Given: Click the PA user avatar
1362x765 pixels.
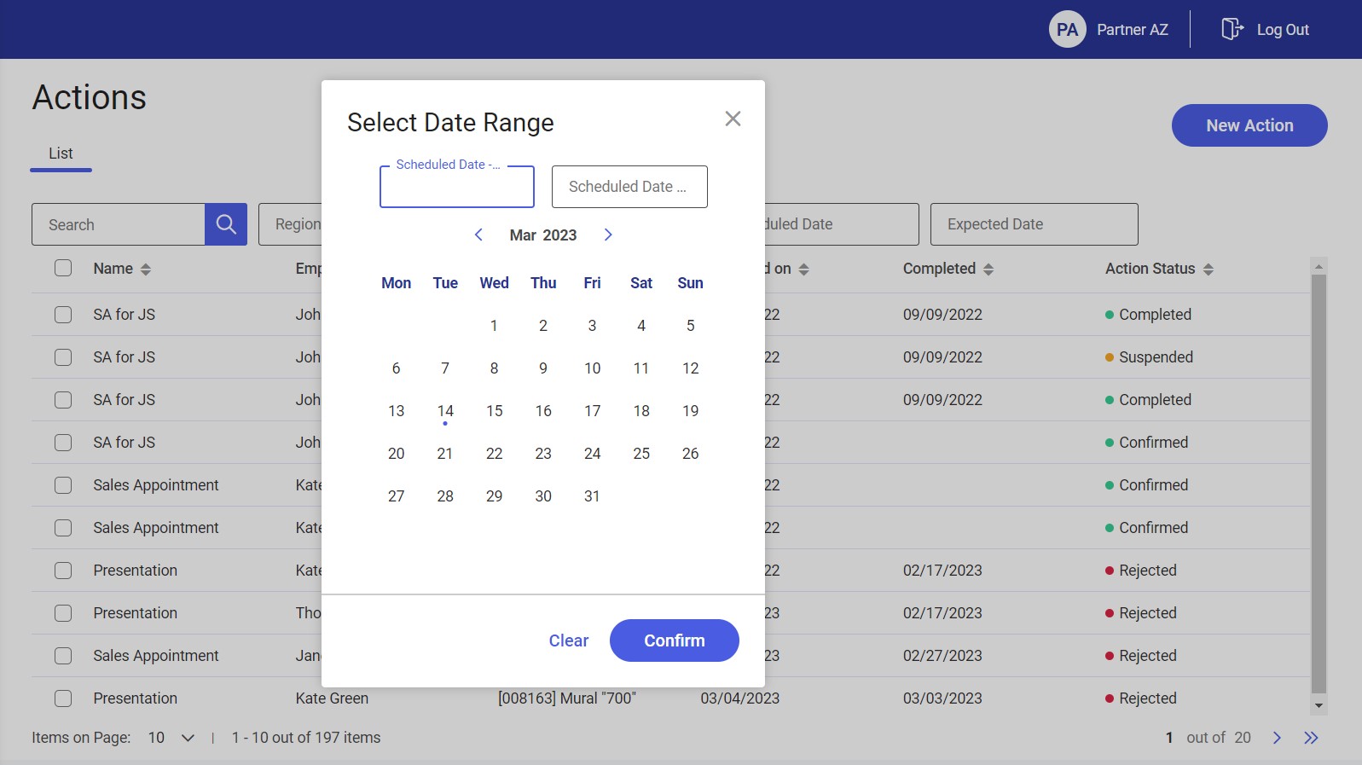Looking at the screenshot, I should point(1067,29).
